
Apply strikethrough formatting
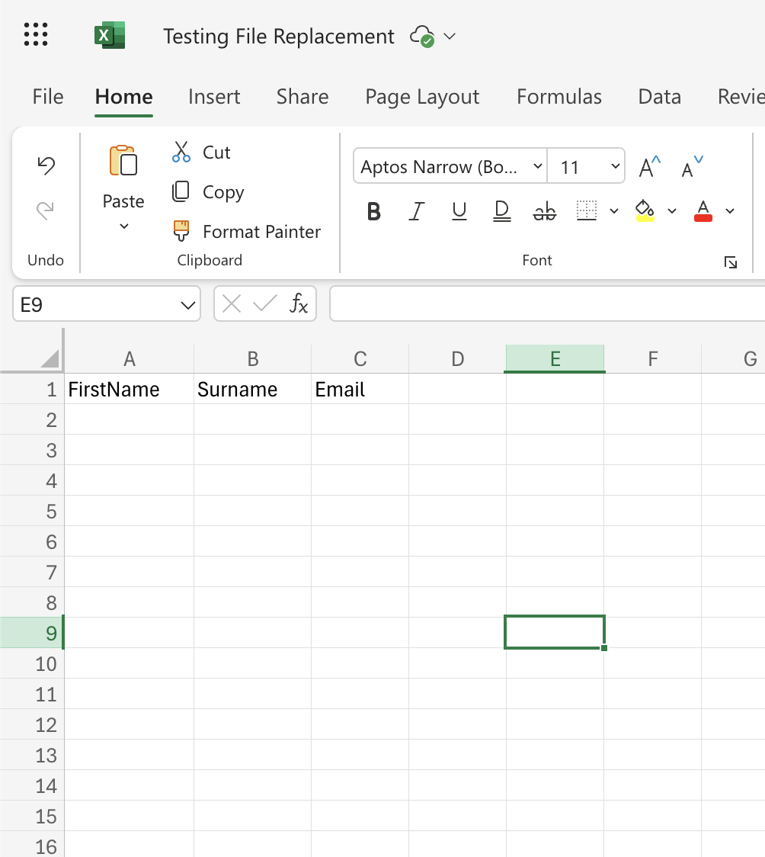(544, 211)
